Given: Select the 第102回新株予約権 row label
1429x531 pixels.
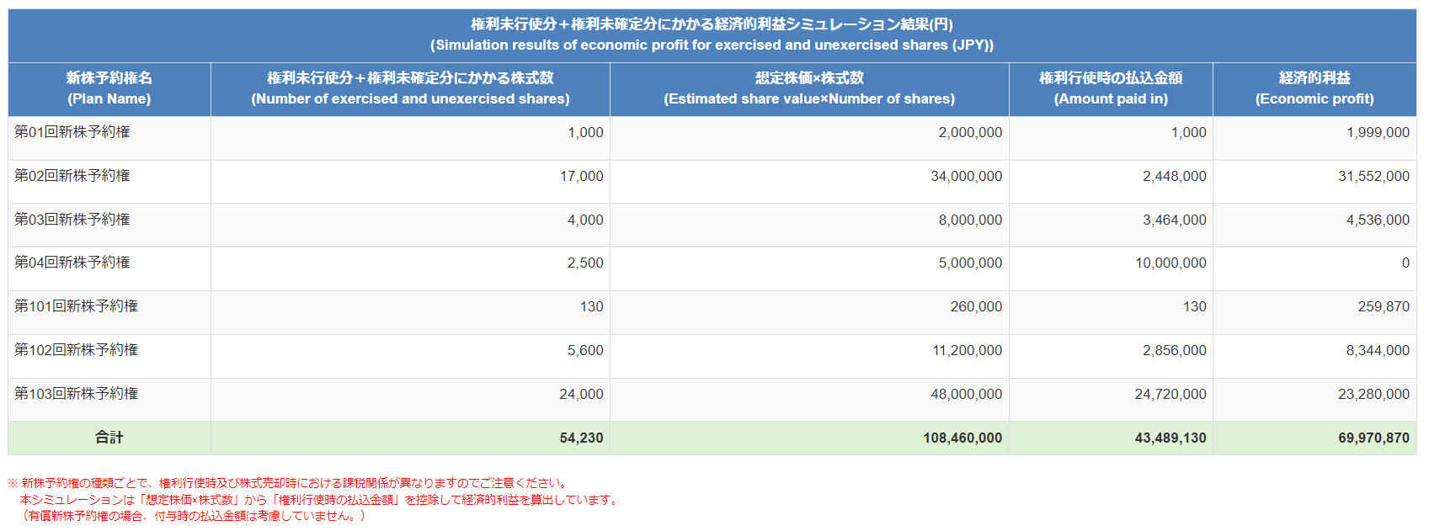Looking at the screenshot, I should [76, 350].
